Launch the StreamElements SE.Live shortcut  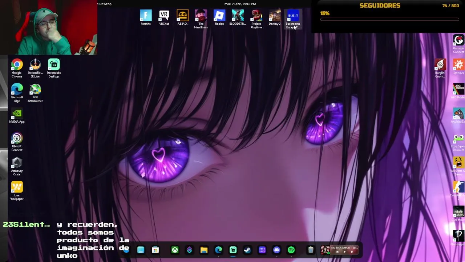(x=35, y=68)
